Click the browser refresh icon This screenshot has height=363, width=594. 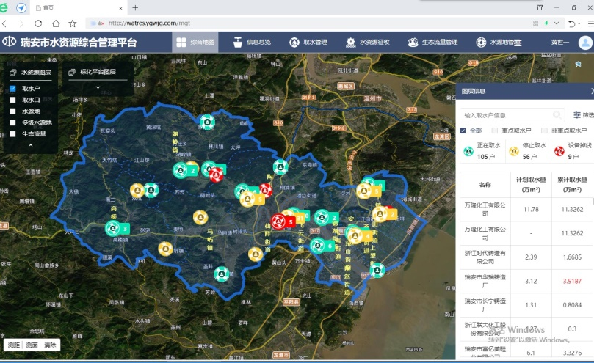(x=38, y=23)
